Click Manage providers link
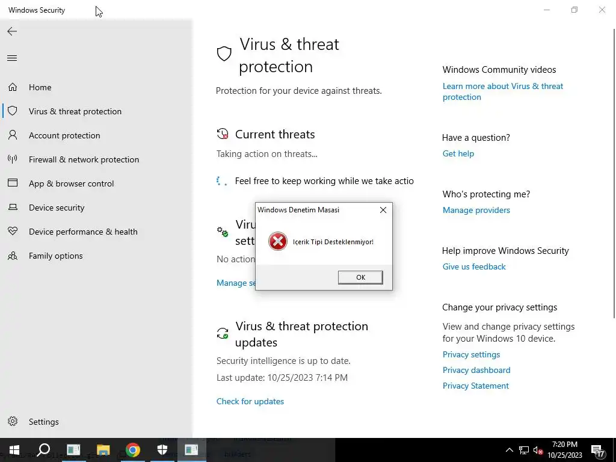Viewport: 616px width, 462px height. click(476, 210)
